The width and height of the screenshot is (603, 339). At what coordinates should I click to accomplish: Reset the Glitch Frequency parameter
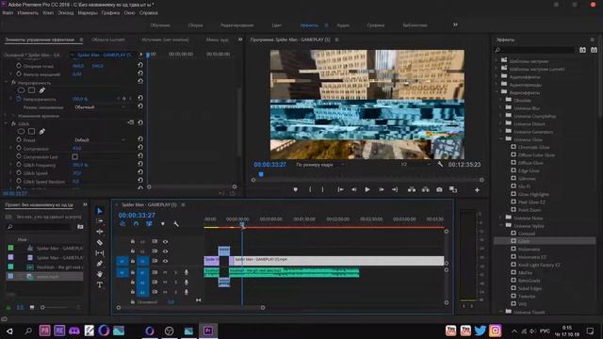(x=140, y=164)
